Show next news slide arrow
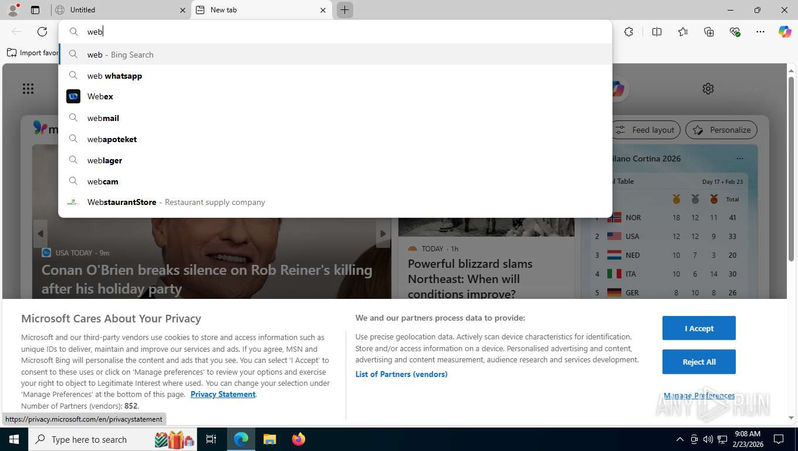This screenshot has width=798, height=451. [383, 234]
